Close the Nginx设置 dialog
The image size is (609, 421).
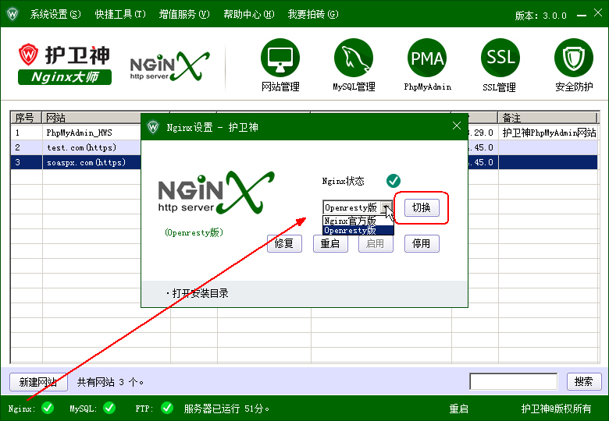click(457, 126)
